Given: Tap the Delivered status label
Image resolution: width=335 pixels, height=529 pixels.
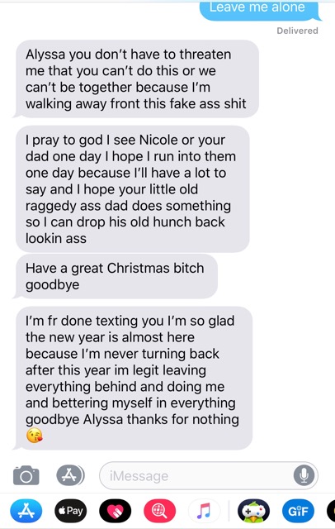Looking at the screenshot, I should [x=297, y=31].
